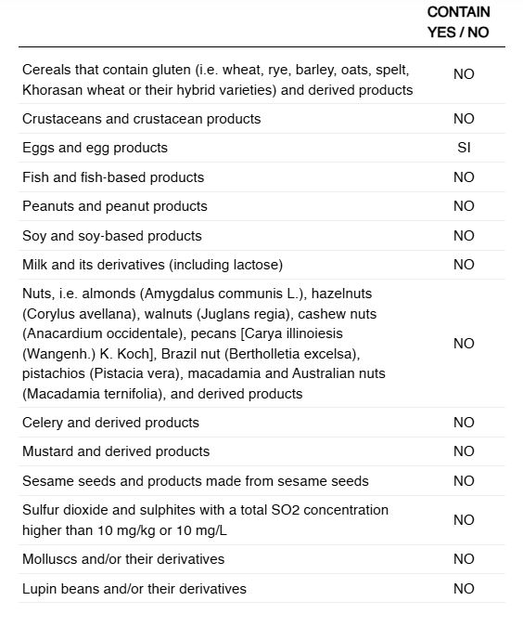
Task: Select the Eggs and egg products label
Action: click(x=95, y=148)
